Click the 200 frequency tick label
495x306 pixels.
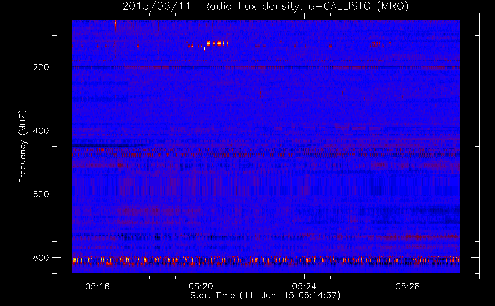tap(41, 67)
